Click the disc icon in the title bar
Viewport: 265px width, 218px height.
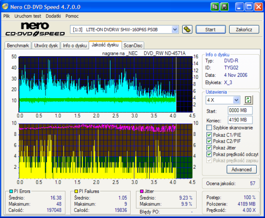tap(5, 6)
